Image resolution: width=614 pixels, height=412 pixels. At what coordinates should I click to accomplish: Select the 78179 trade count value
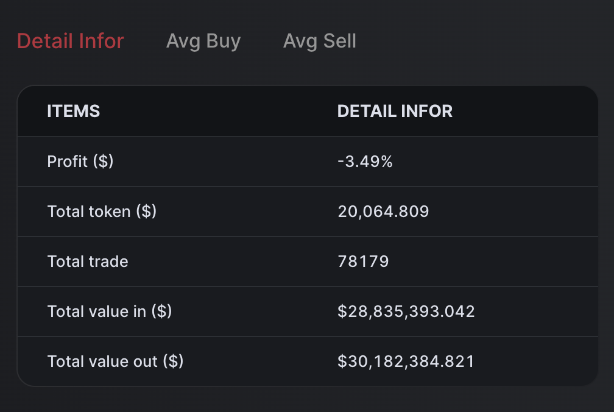tap(363, 261)
